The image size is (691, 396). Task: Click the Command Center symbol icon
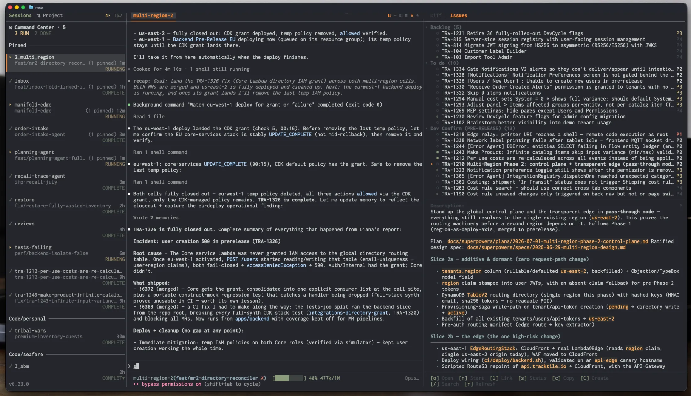tap(10, 27)
